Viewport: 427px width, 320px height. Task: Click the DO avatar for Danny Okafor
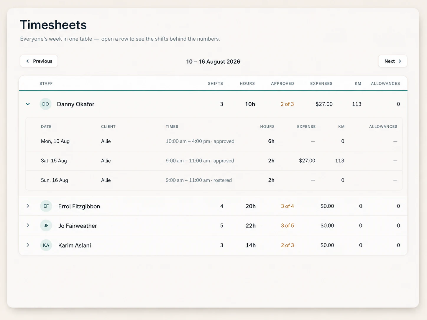45,104
